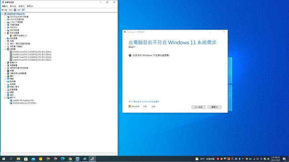Screen dimensions: 289x162
Task: Open the 30°C weather widget
Action: 205,159
